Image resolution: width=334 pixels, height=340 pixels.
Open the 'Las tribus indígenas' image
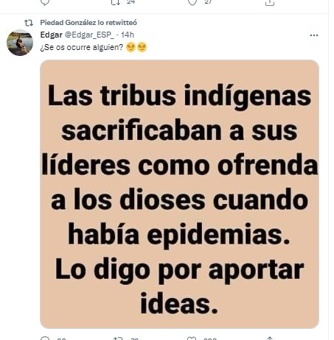pyautogui.click(x=179, y=194)
